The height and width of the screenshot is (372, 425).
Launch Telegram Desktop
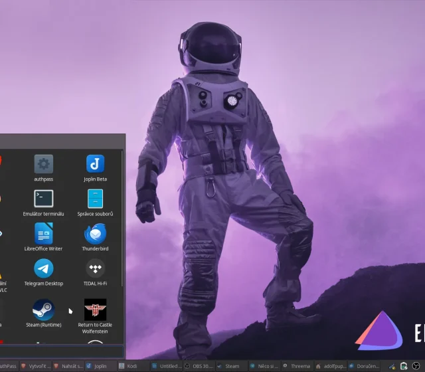click(44, 268)
